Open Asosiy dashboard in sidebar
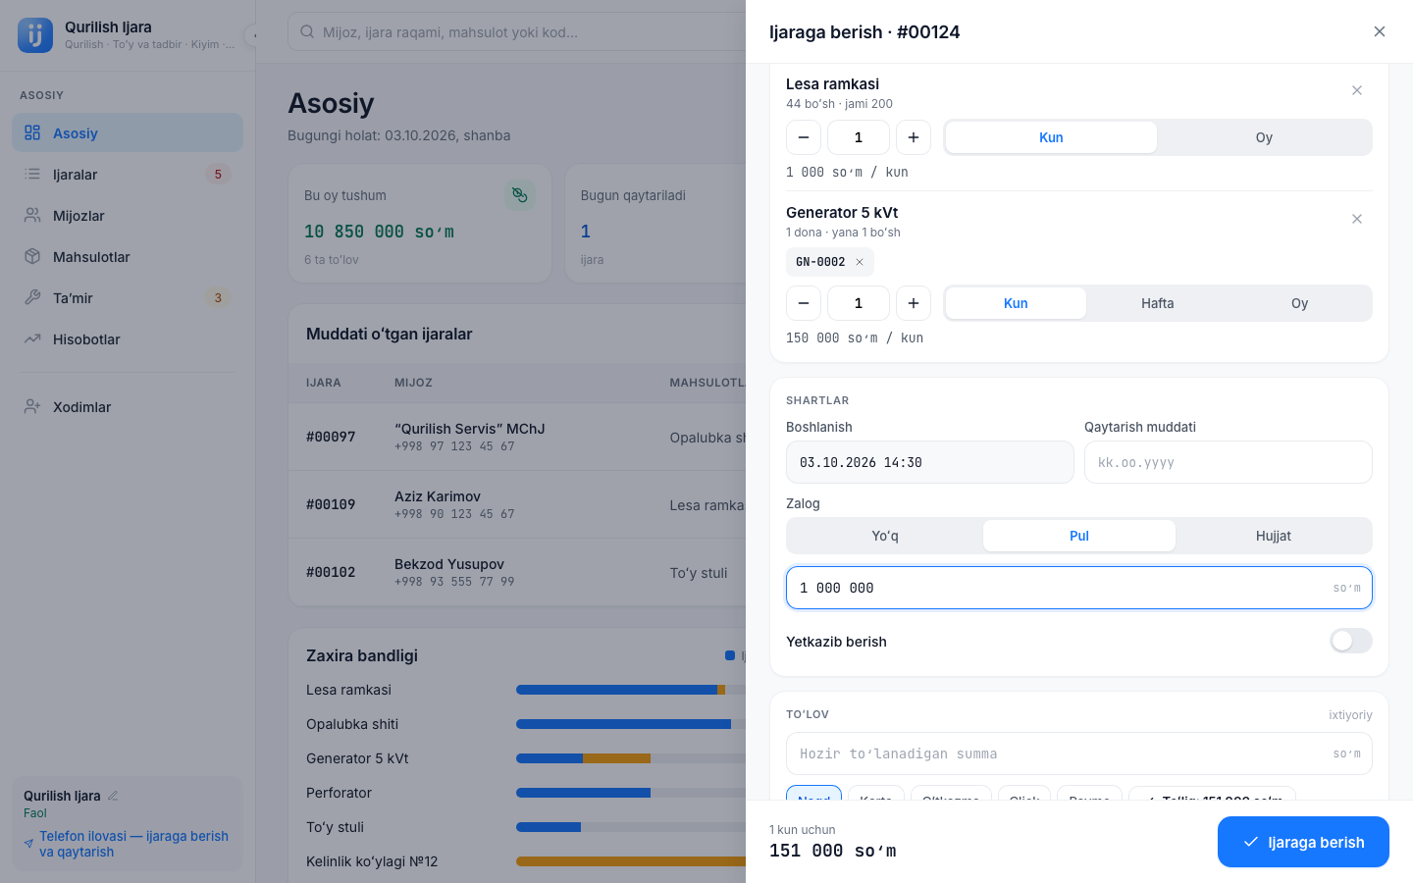Screen dimensions: 1413x883 [x=128, y=133]
